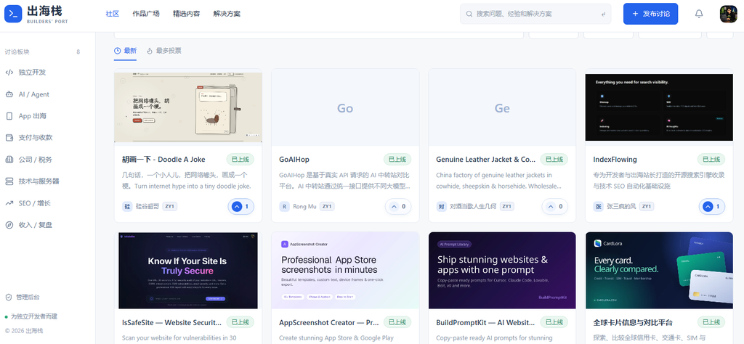
Task: Open the notifications bell
Action: tap(699, 14)
